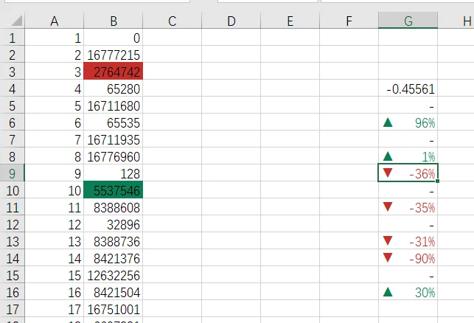Select cell with value -0.45561
This screenshot has height=323, width=474.
[408, 88]
